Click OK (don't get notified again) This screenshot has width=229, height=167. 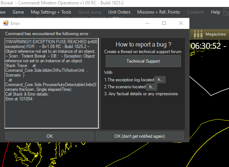click(139, 136)
